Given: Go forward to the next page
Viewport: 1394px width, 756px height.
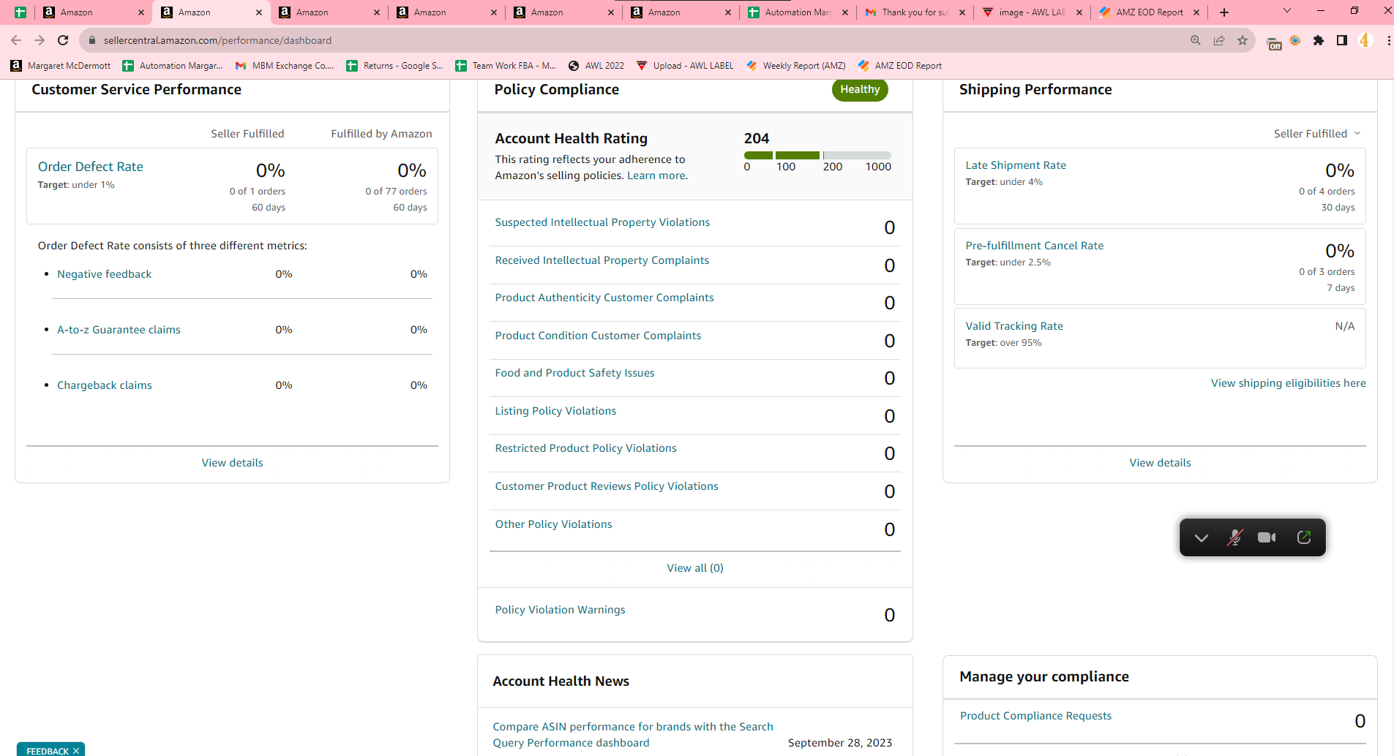Looking at the screenshot, I should 40,40.
